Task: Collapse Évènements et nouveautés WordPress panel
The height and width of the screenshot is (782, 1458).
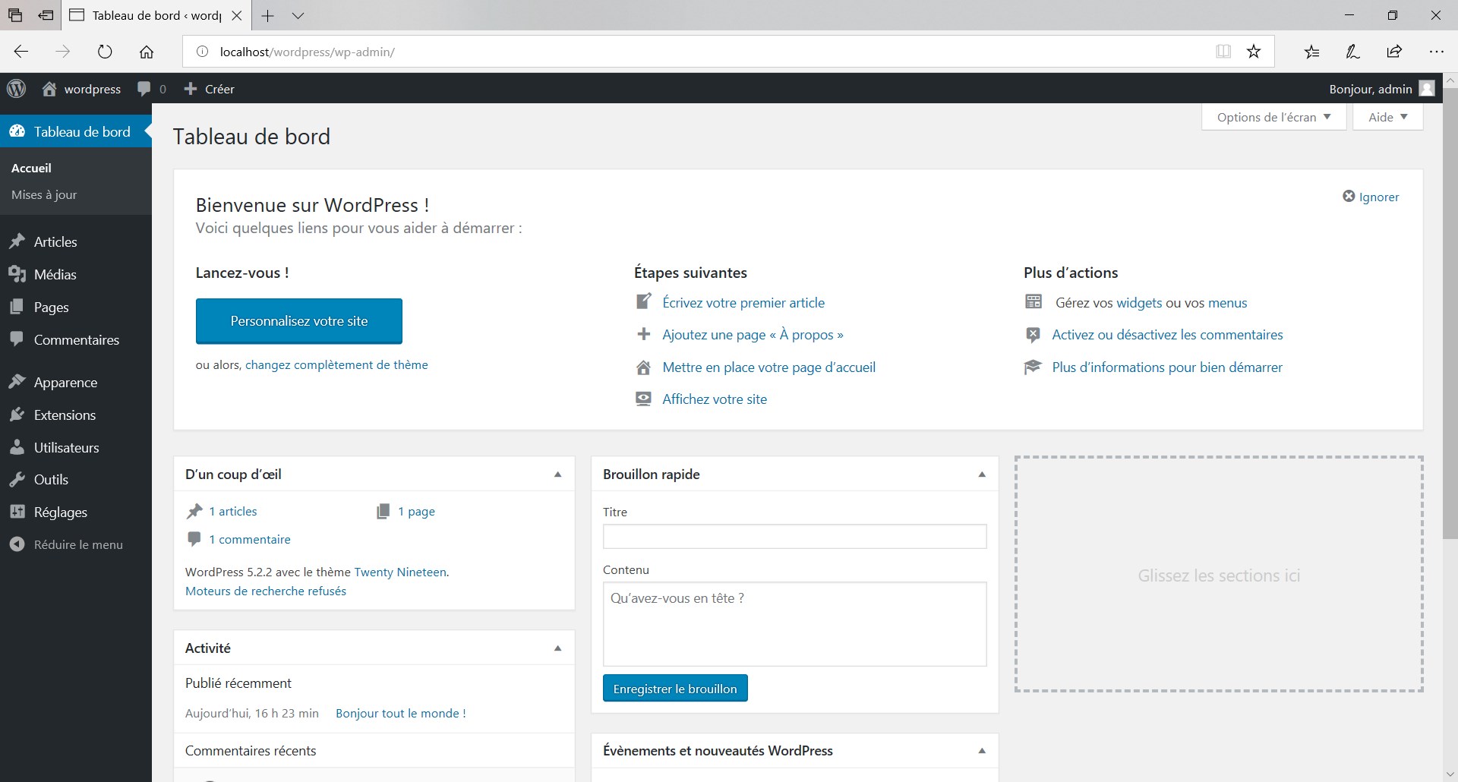Action: coord(982,751)
